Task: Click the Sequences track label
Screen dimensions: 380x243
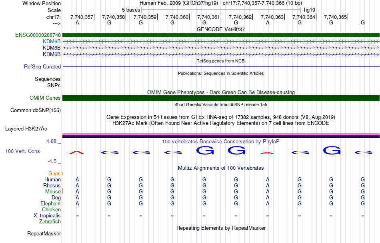Action: 48,79
